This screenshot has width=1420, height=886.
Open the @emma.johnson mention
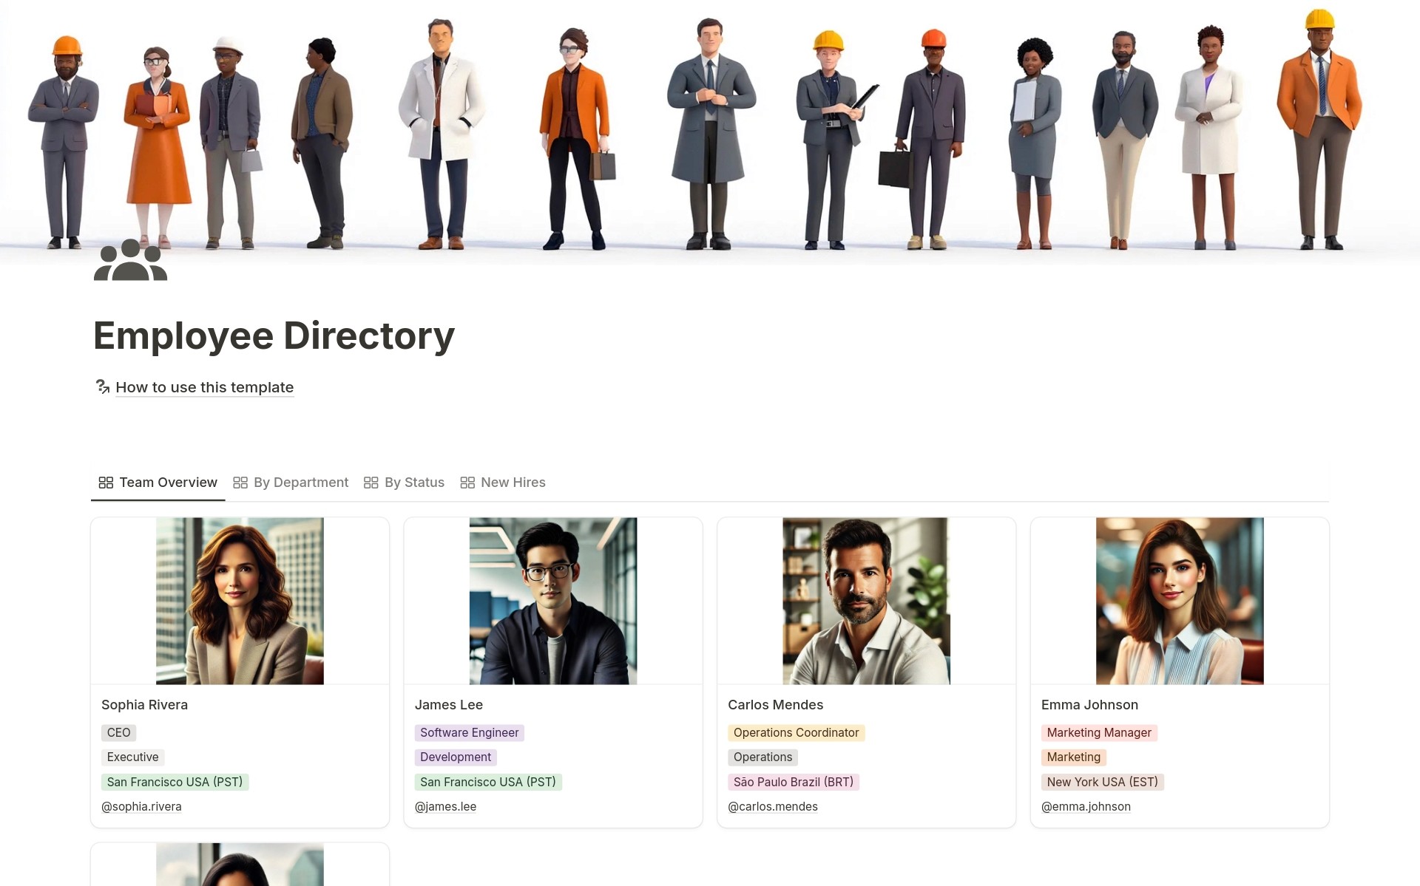click(1086, 806)
